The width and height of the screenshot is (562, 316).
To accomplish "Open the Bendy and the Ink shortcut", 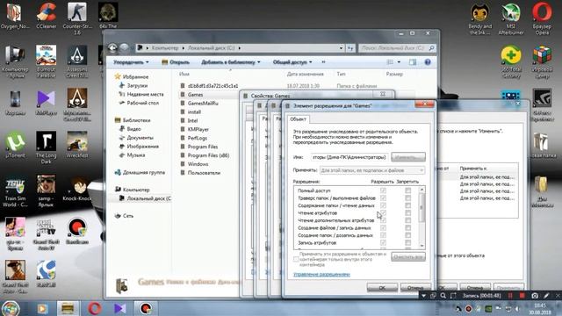I will pyautogui.click(x=480, y=18).
